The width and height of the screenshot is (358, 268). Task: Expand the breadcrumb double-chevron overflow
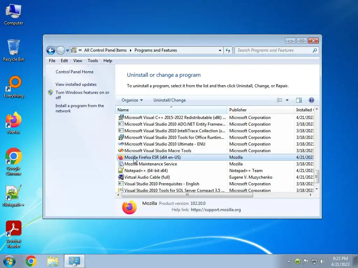(x=80, y=50)
